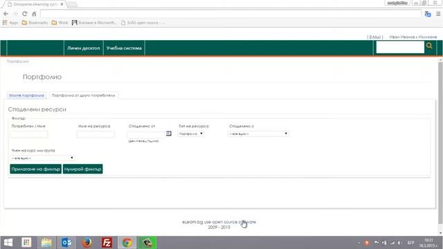The height and width of the screenshot is (249, 443).
Task: Open FileZilla from the taskbar
Action: pos(107,243)
